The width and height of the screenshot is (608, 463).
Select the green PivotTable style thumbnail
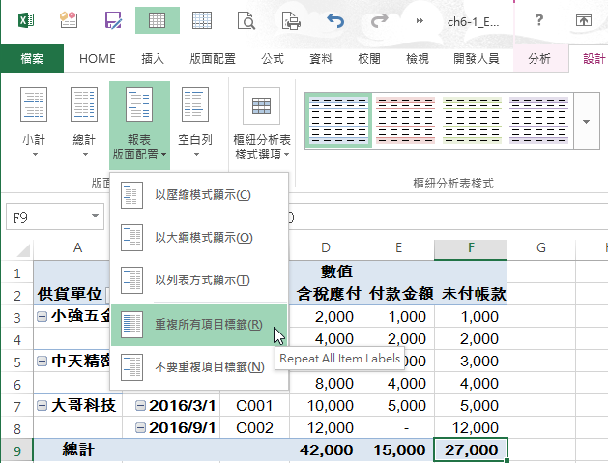tap(472, 120)
